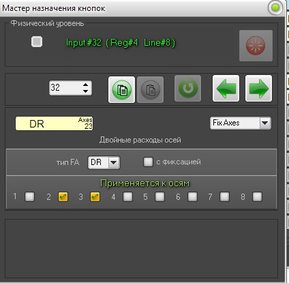
Task: Click the green status indicator in title bar
Action: point(275,8)
